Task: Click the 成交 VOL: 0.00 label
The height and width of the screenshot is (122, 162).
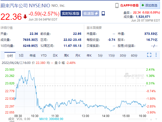Action: point(19,119)
